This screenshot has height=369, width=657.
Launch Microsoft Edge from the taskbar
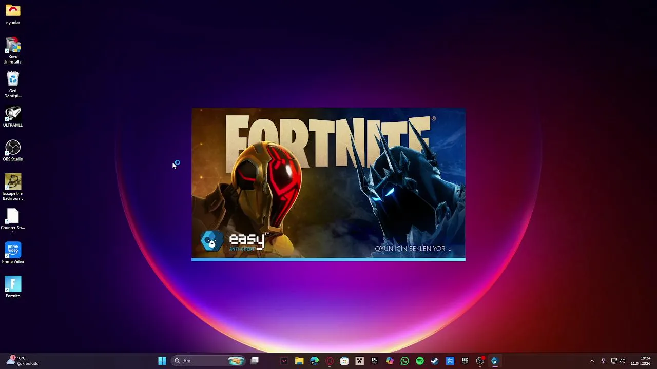coord(314,361)
